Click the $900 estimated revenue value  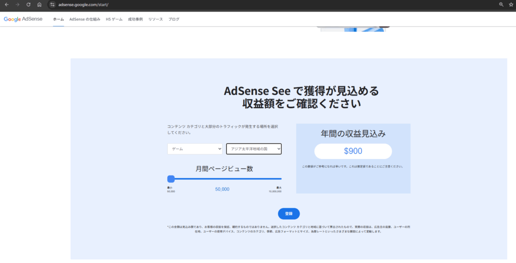click(x=353, y=151)
